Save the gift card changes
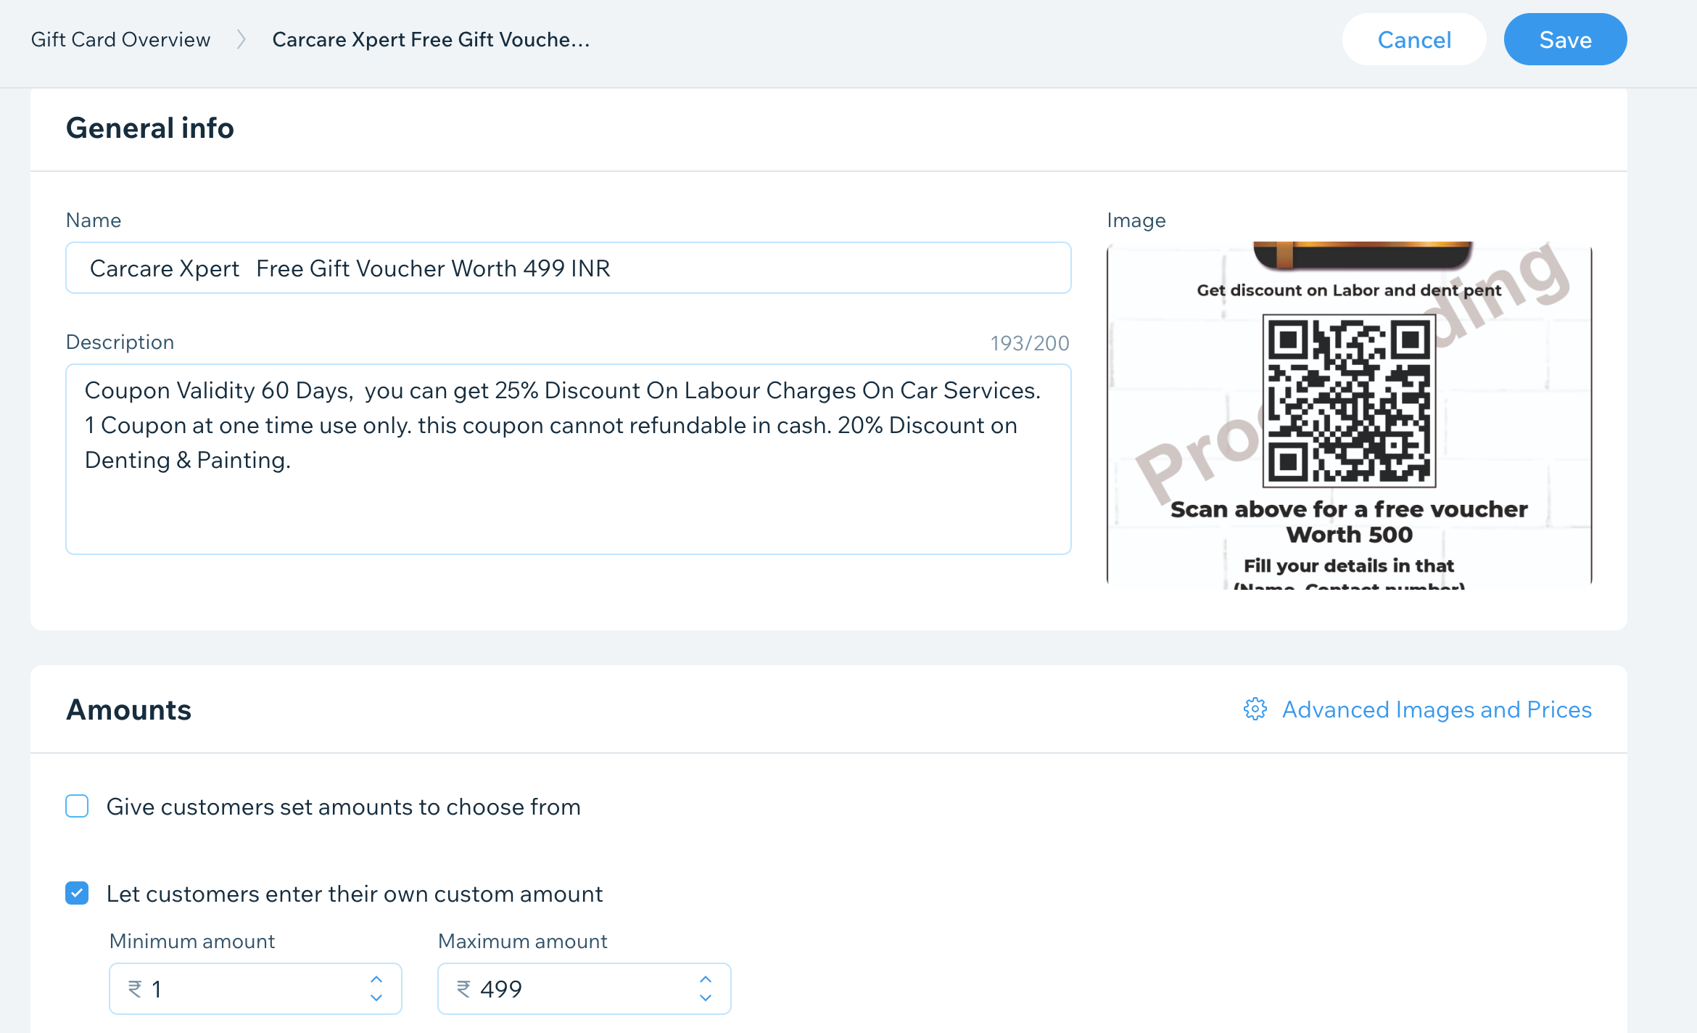The width and height of the screenshot is (1697, 1033). pyautogui.click(x=1564, y=39)
